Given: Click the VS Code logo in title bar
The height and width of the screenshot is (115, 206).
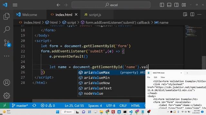Looking at the screenshot, I should (x=5, y=5).
